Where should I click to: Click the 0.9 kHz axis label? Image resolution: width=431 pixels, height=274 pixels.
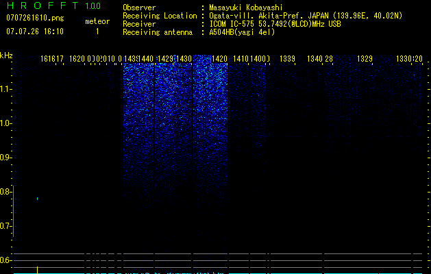[5, 158]
